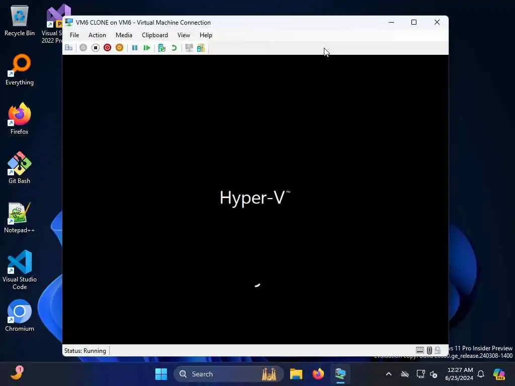Click the VM window title bar icon

tap(69, 22)
